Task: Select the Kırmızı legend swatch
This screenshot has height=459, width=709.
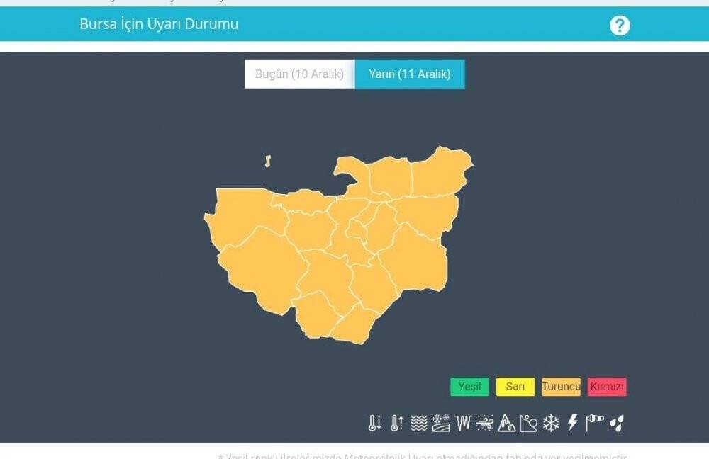Action: click(x=607, y=387)
